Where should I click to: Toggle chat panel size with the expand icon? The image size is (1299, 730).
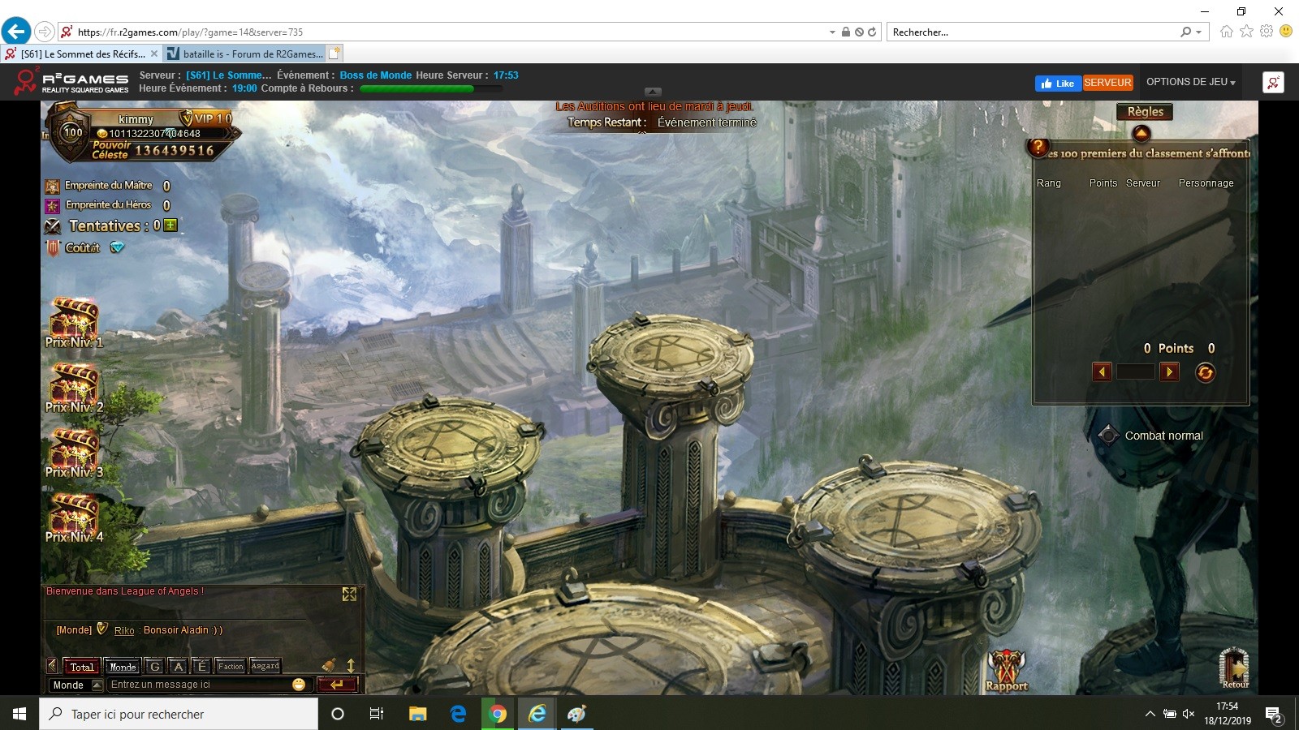pyautogui.click(x=349, y=595)
